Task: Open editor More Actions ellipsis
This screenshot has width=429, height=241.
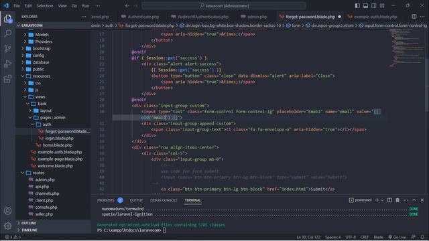Action: point(422,17)
